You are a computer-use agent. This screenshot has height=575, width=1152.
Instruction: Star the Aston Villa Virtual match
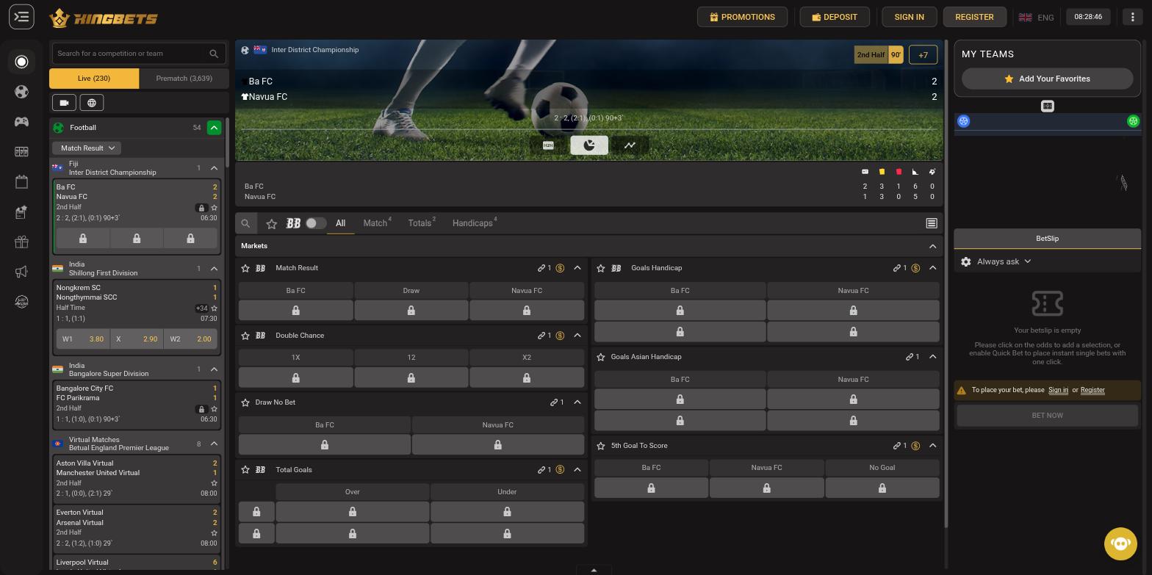coord(214,483)
